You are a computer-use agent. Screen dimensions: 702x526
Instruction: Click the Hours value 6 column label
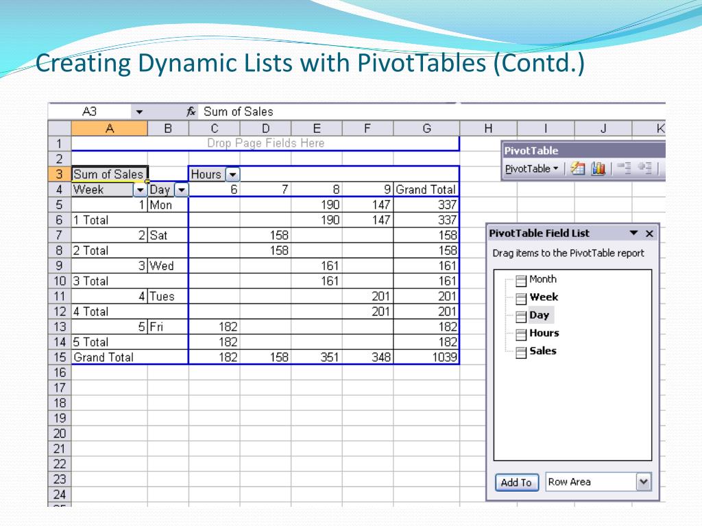click(x=215, y=190)
